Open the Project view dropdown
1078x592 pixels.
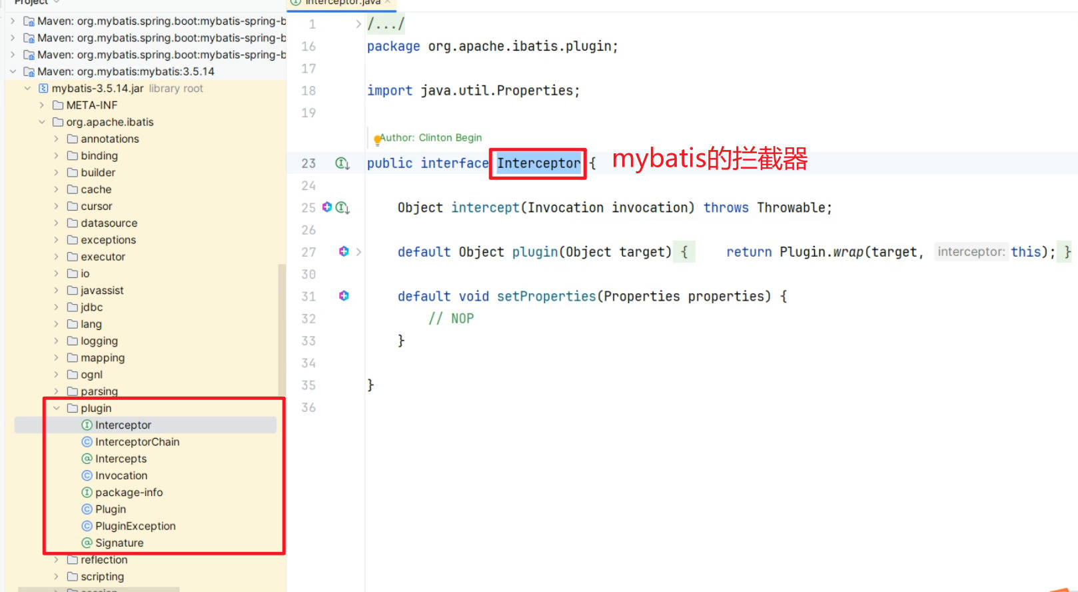(57, 2)
